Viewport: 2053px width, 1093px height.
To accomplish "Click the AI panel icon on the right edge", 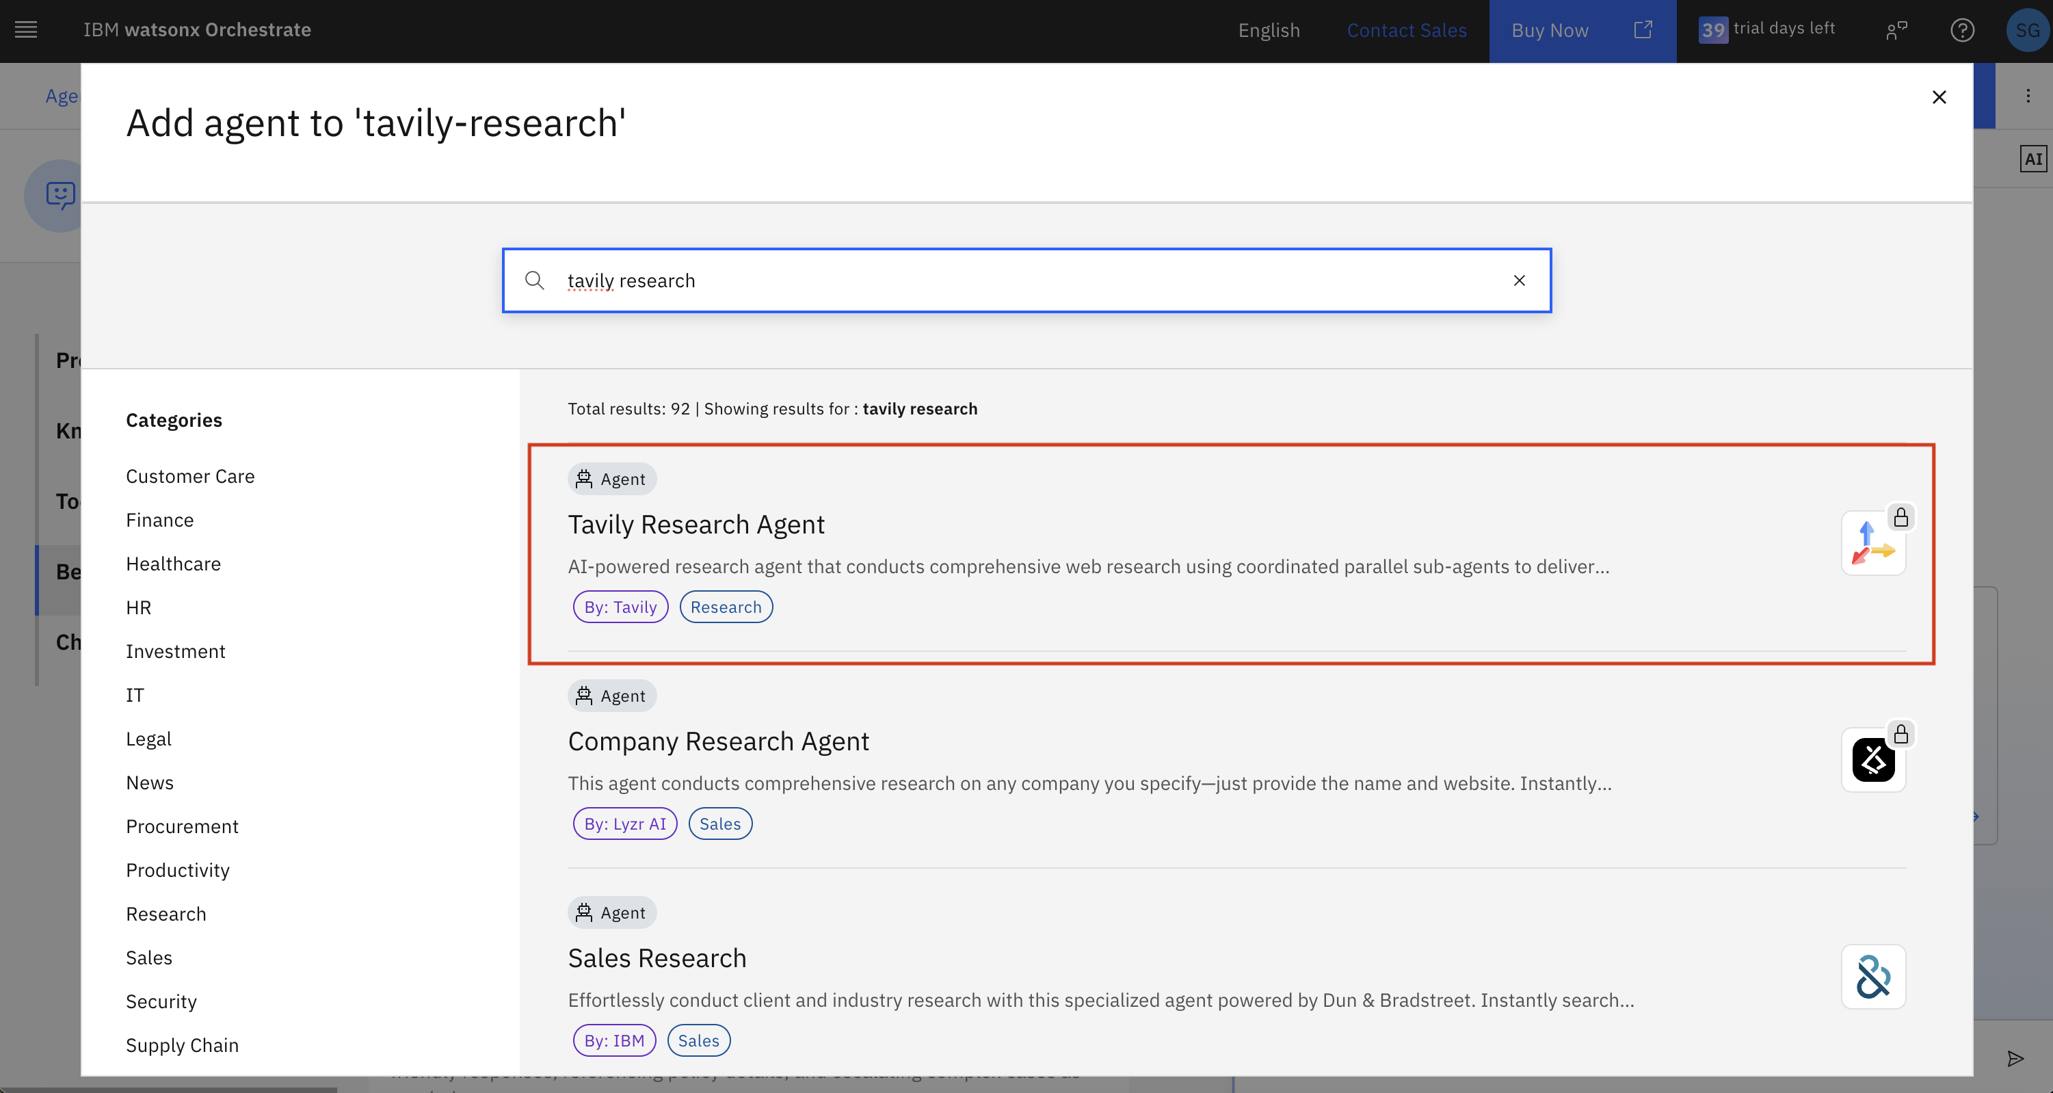I will click(x=2033, y=158).
